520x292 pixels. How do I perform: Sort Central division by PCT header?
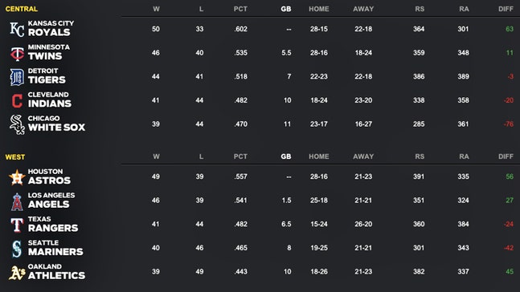240,9
